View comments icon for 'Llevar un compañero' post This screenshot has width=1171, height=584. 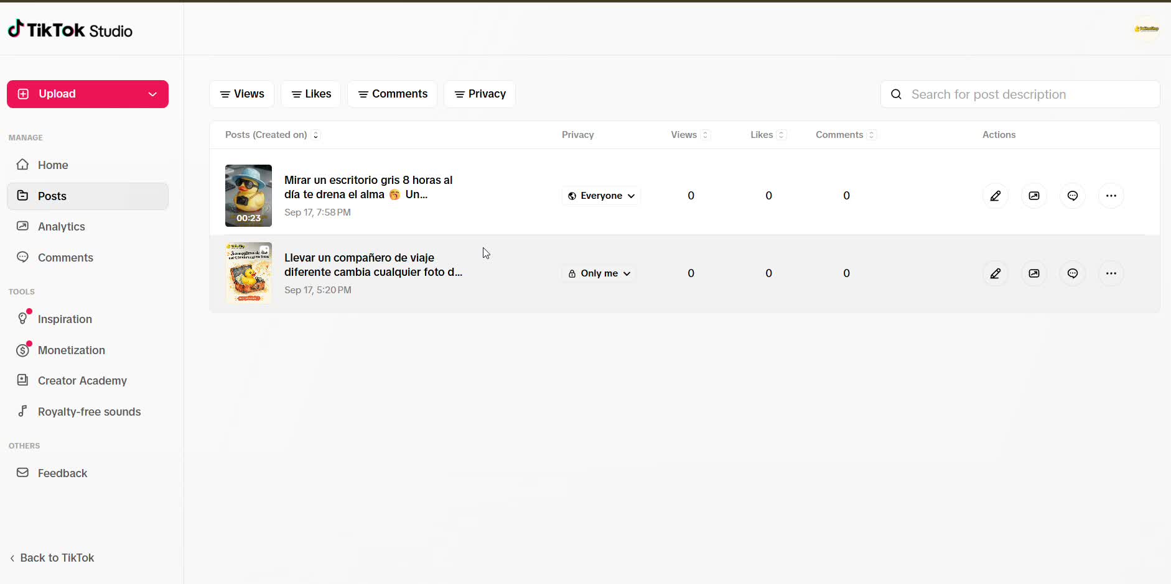1073,273
